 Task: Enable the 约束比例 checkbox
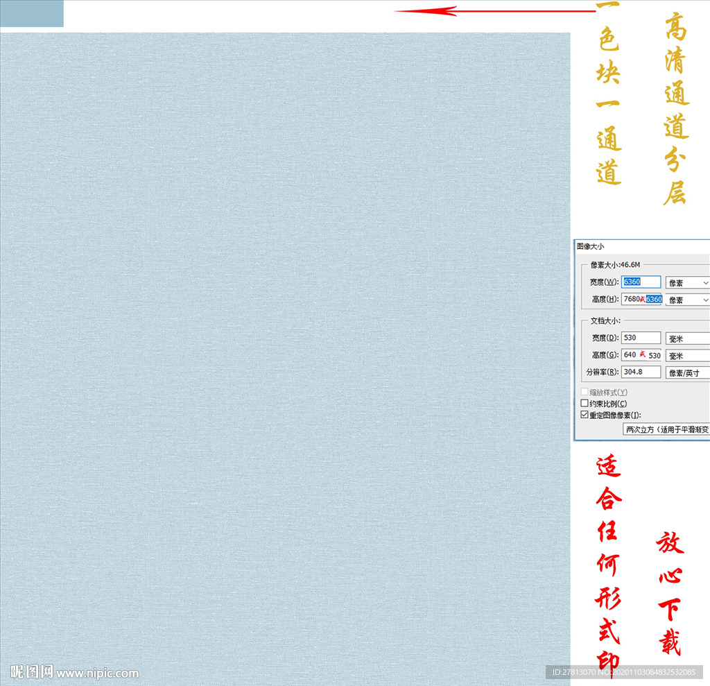click(x=585, y=403)
